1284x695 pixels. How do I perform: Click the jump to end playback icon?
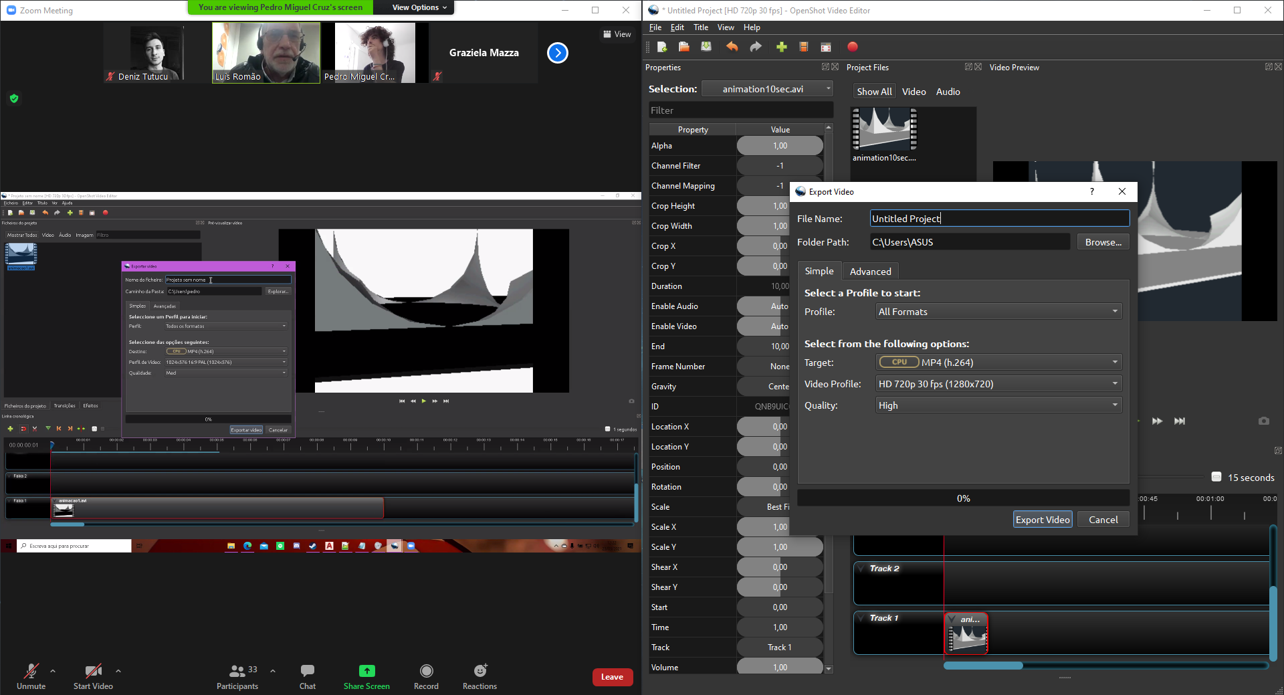(x=1180, y=421)
